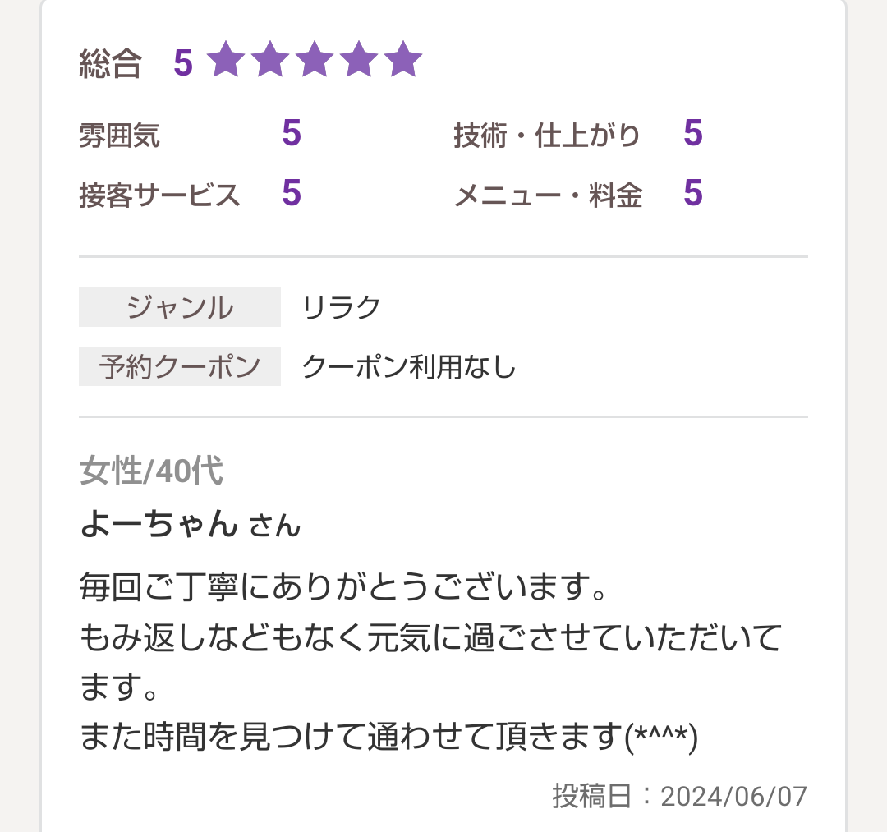Click the score 5 beside メニュー・料金
The height and width of the screenshot is (832, 887).
click(693, 193)
